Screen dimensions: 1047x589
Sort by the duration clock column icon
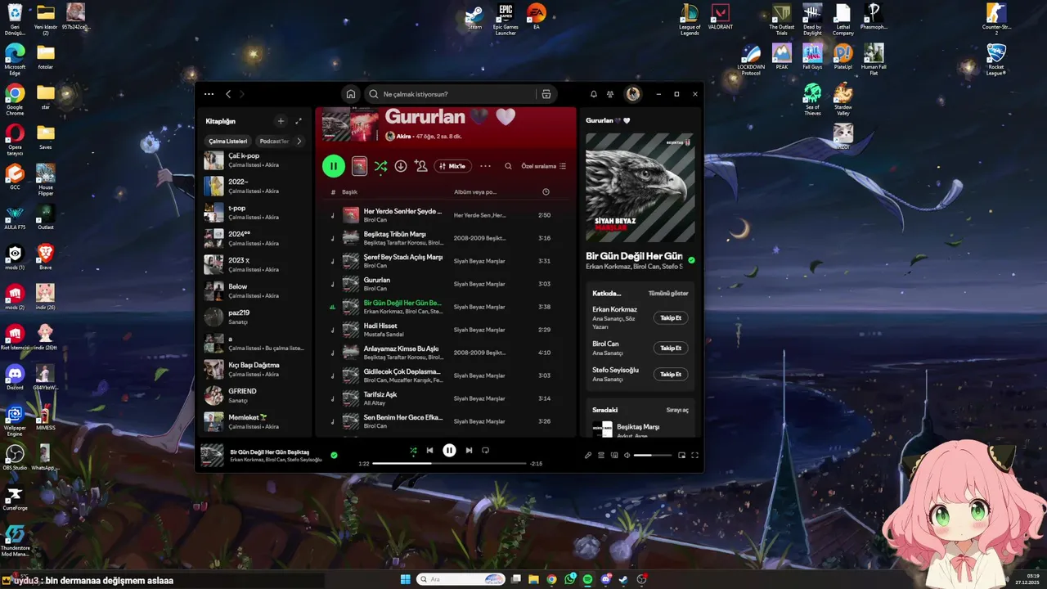coord(546,192)
